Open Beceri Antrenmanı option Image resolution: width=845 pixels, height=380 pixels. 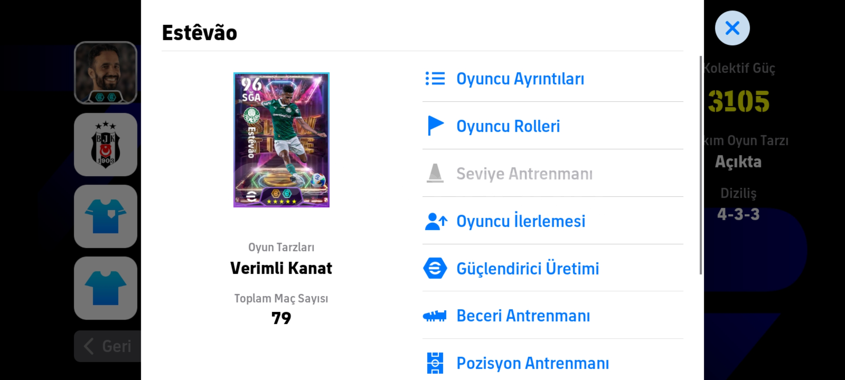coord(523,316)
